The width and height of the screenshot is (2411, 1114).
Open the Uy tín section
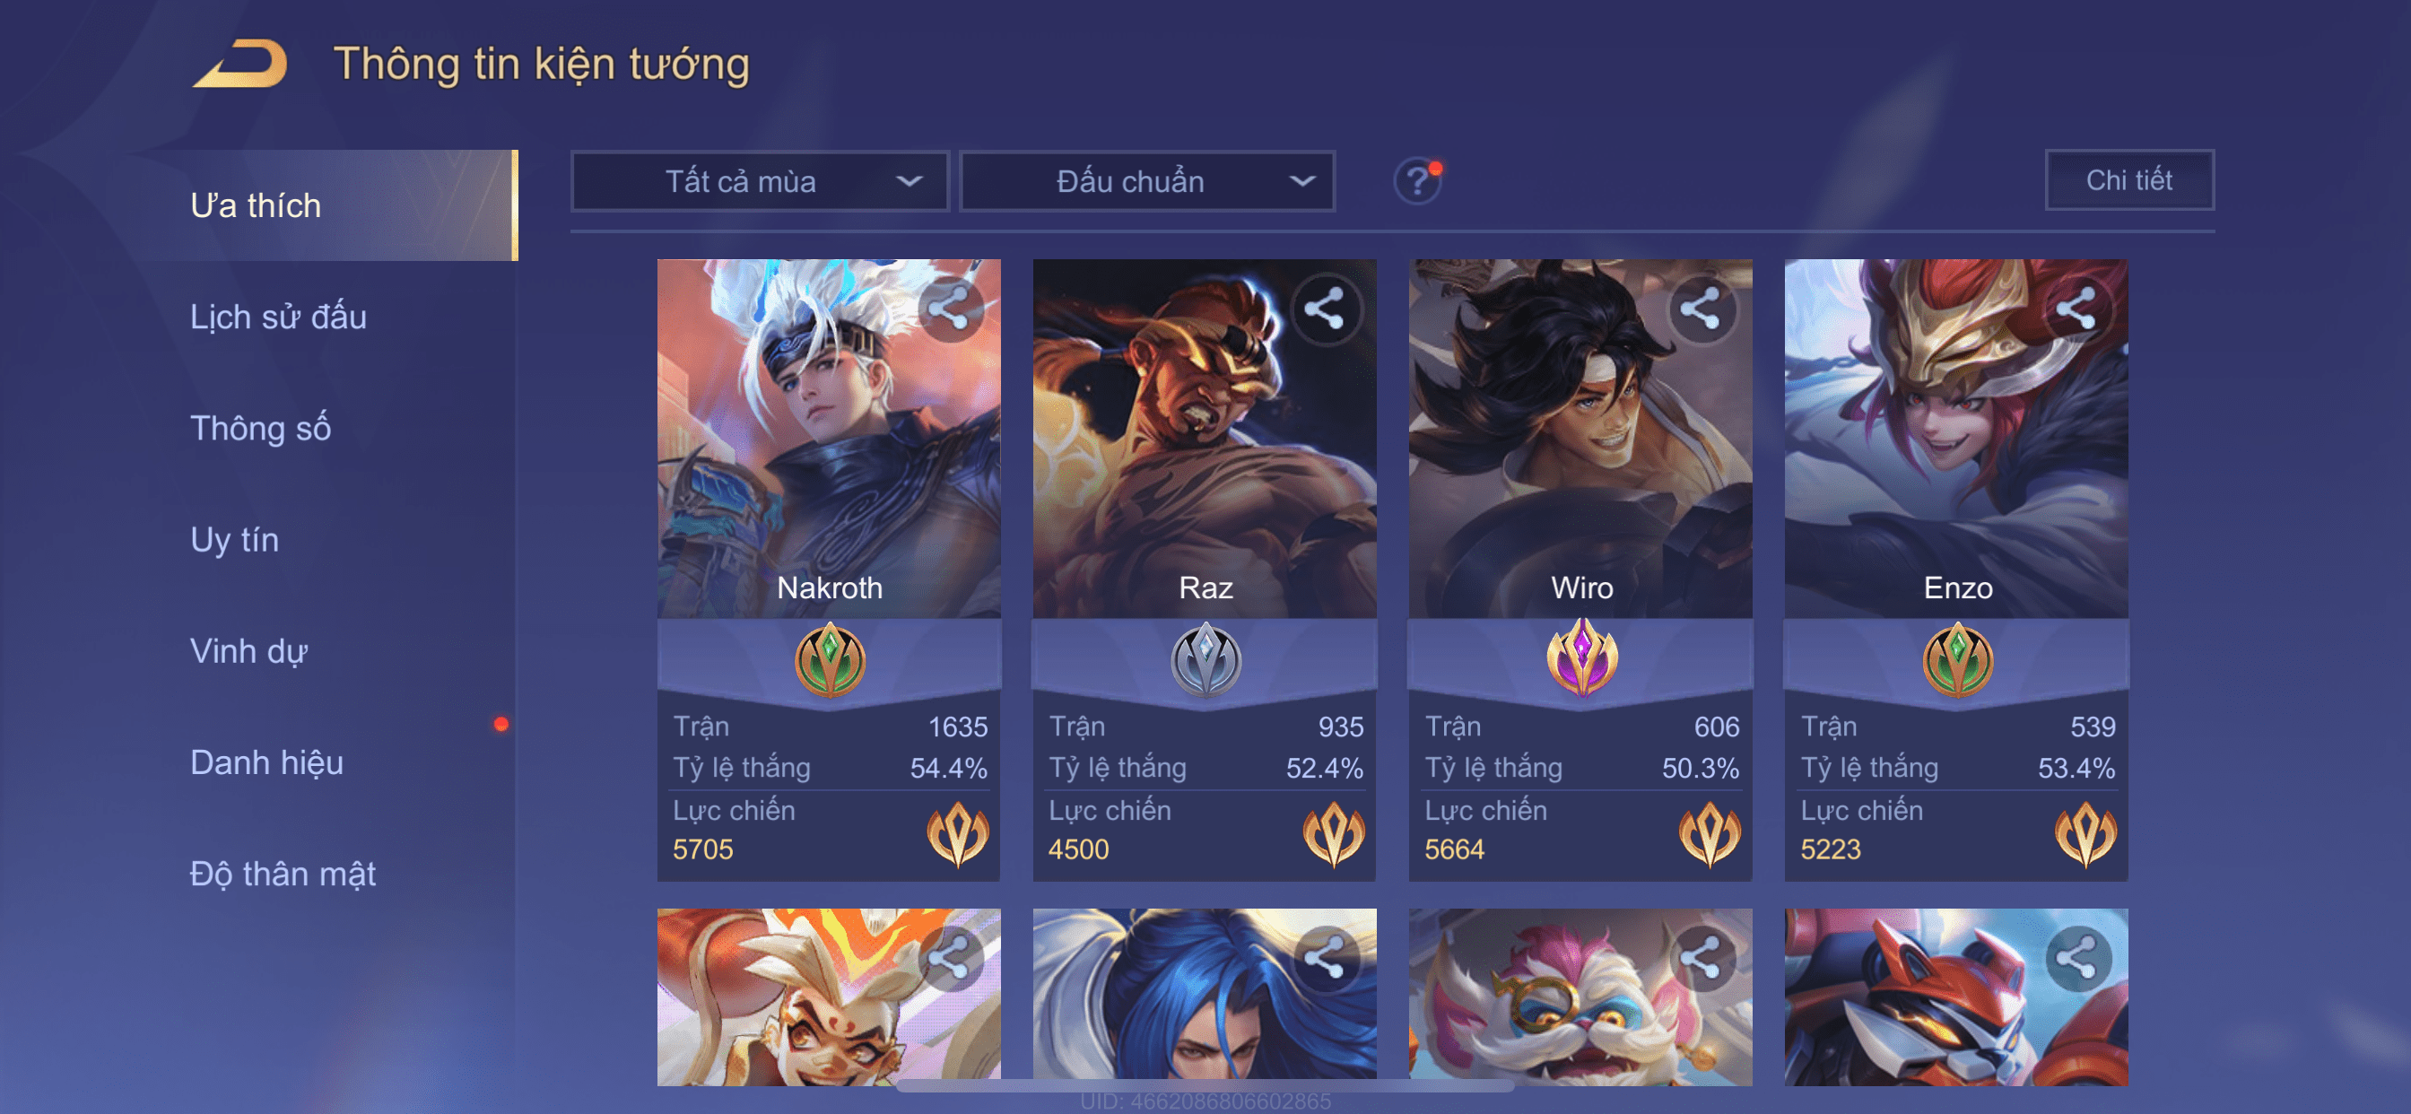coord(234,539)
